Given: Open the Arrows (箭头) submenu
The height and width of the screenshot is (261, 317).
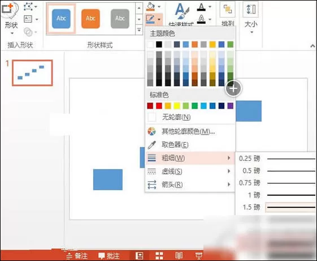Looking at the screenshot, I should [190, 185].
